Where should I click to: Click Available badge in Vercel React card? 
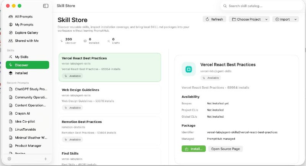pos(72,76)
